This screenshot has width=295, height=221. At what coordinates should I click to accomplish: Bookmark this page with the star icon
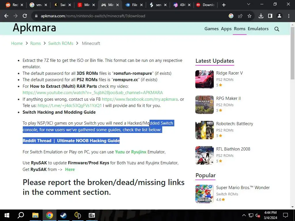click(x=249, y=16)
